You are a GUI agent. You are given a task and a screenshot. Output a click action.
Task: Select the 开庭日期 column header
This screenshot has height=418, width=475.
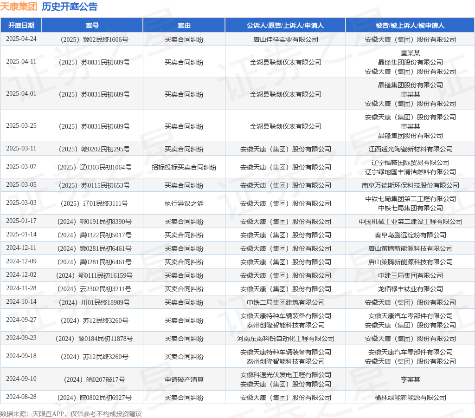pyautogui.click(x=21, y=26)
